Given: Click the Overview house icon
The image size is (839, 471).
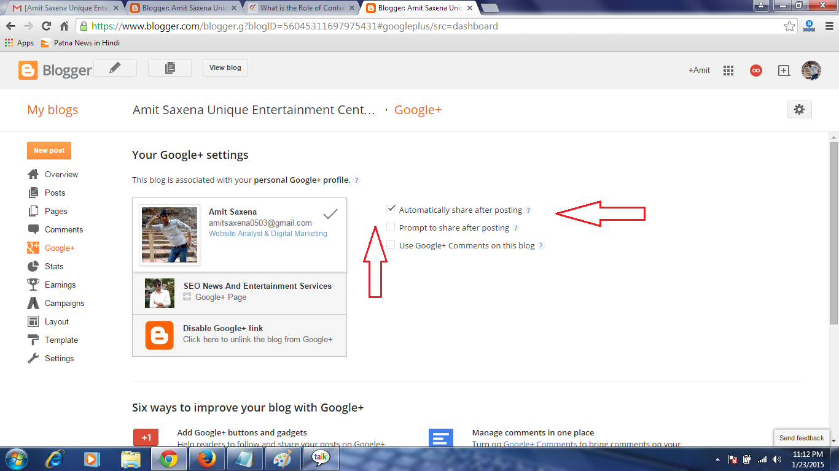Looking at the screenshot, I should click(x=33, y=174).
